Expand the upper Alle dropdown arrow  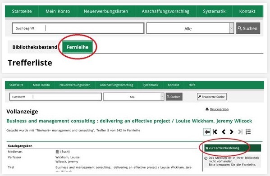231,28
